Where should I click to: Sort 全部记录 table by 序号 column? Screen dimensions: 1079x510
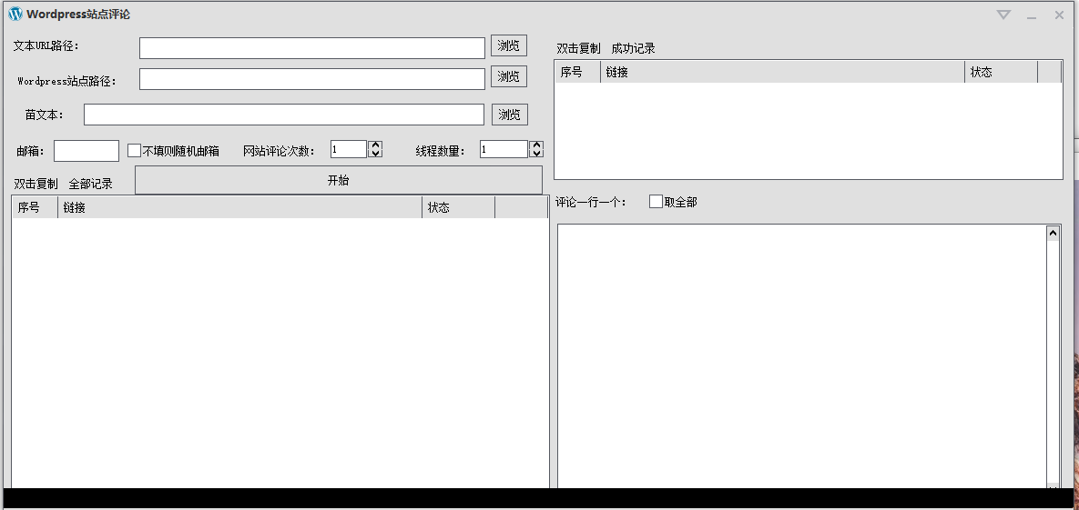pyautogui.click(x=36, y=207)
